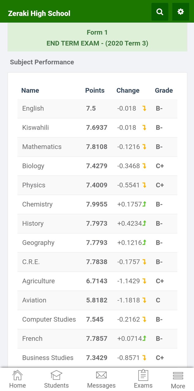Select the English subject row
The image size is (194, 391).
(97, 108)
